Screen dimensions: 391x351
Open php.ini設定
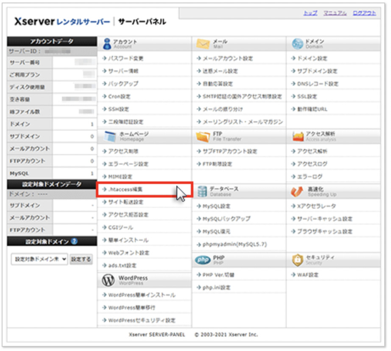pos(216,288)
